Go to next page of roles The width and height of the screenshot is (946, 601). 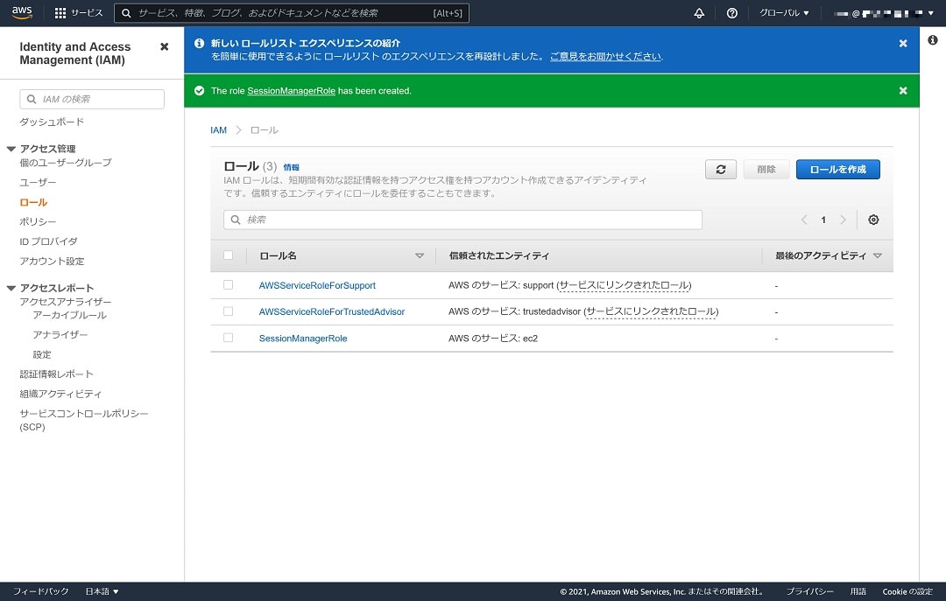coord(843,220)
